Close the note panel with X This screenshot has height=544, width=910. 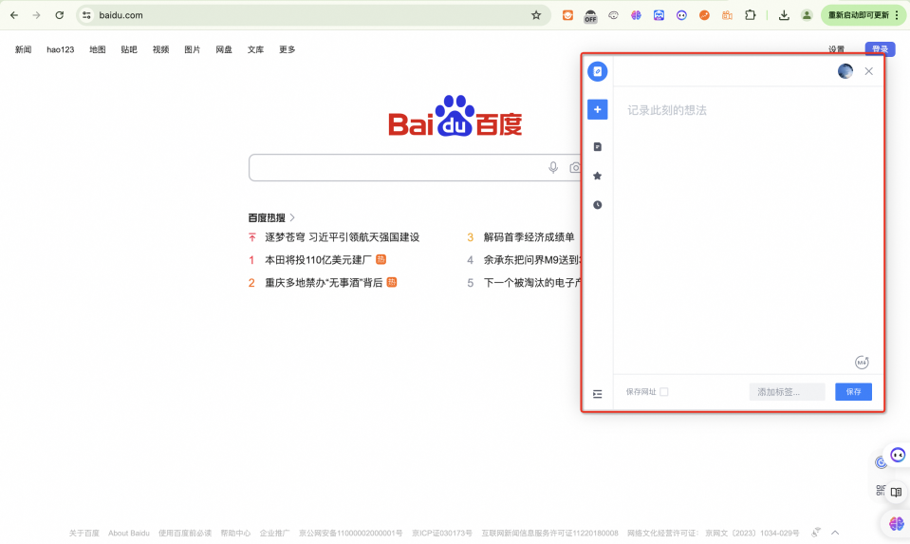click(x=869, y=71)
